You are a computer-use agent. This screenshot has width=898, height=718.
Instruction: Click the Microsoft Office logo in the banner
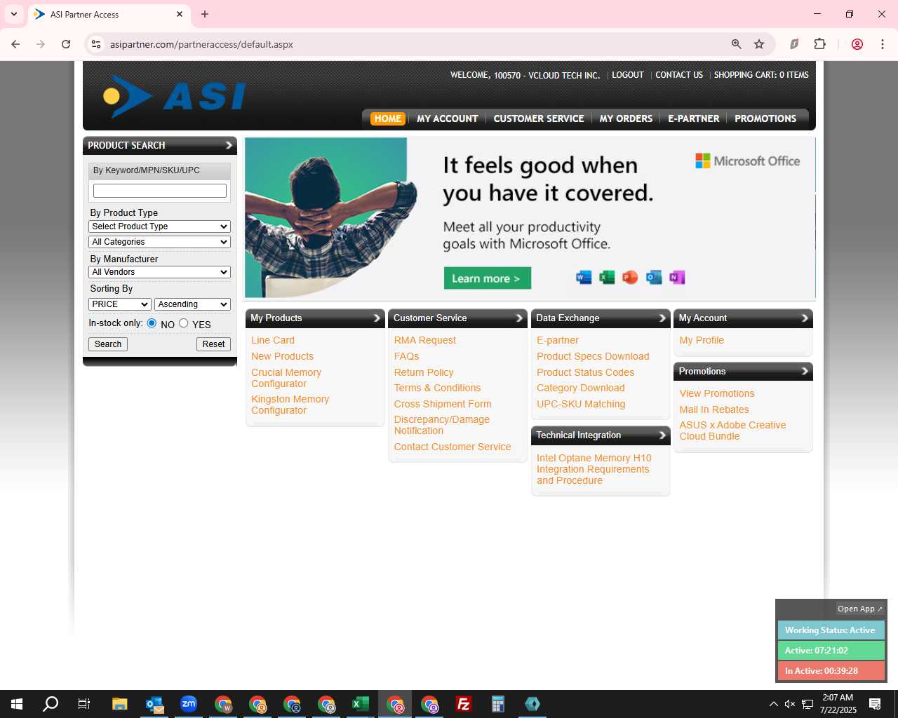click(747, 161)
